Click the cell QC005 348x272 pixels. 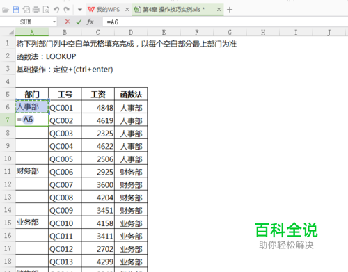coord(65,159)
